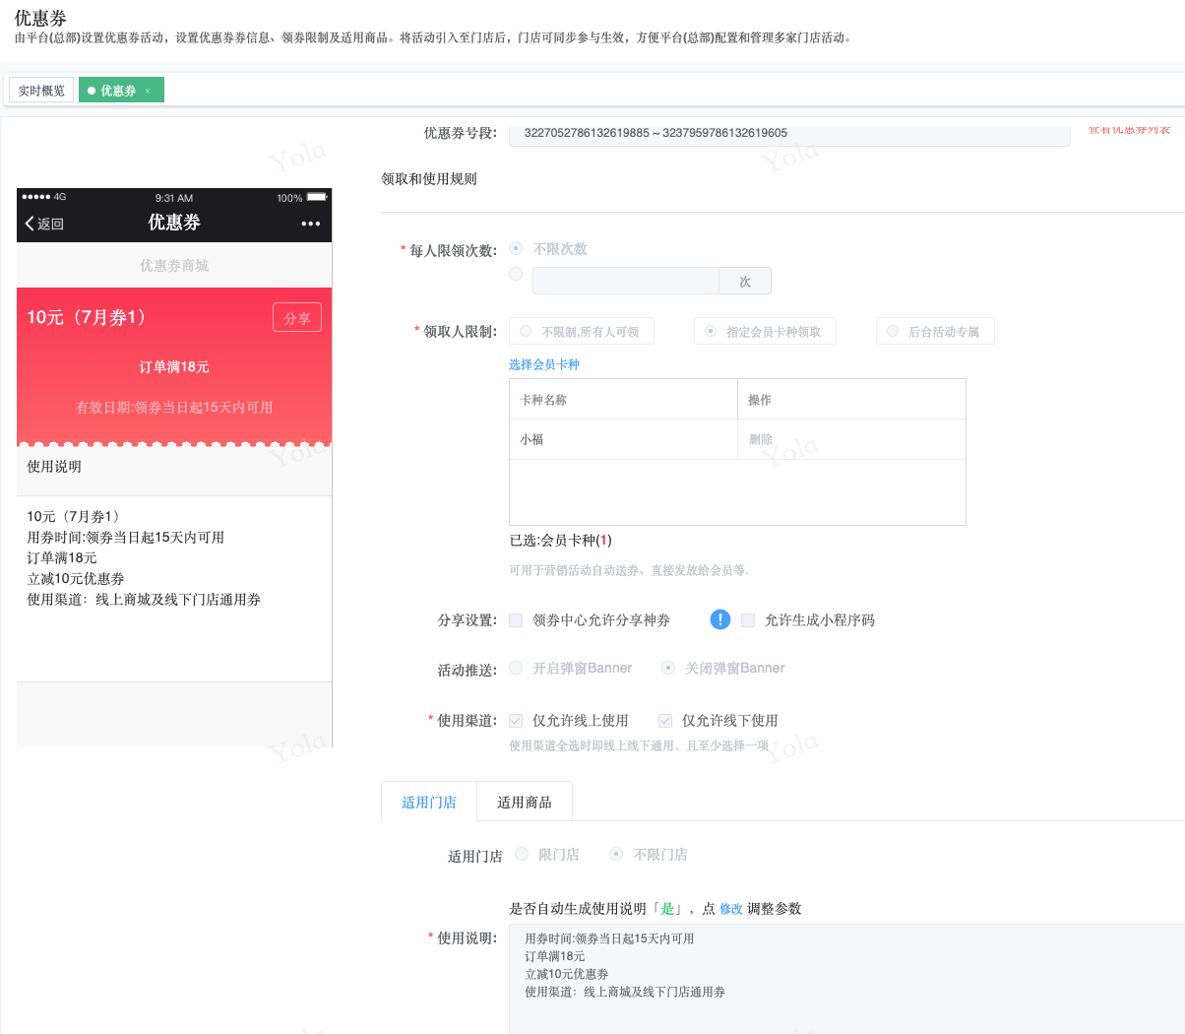Click the 使用说明 heading in phone preview
Viewport: 1185px width, 1034px height.
tap(54, 467)
